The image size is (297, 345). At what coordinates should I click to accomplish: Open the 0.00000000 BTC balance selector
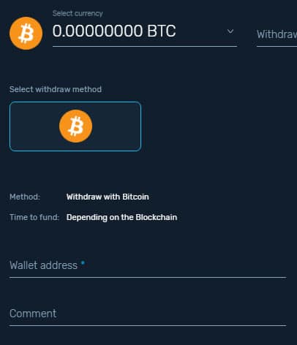pyautogui.click(x=145, y=31)
